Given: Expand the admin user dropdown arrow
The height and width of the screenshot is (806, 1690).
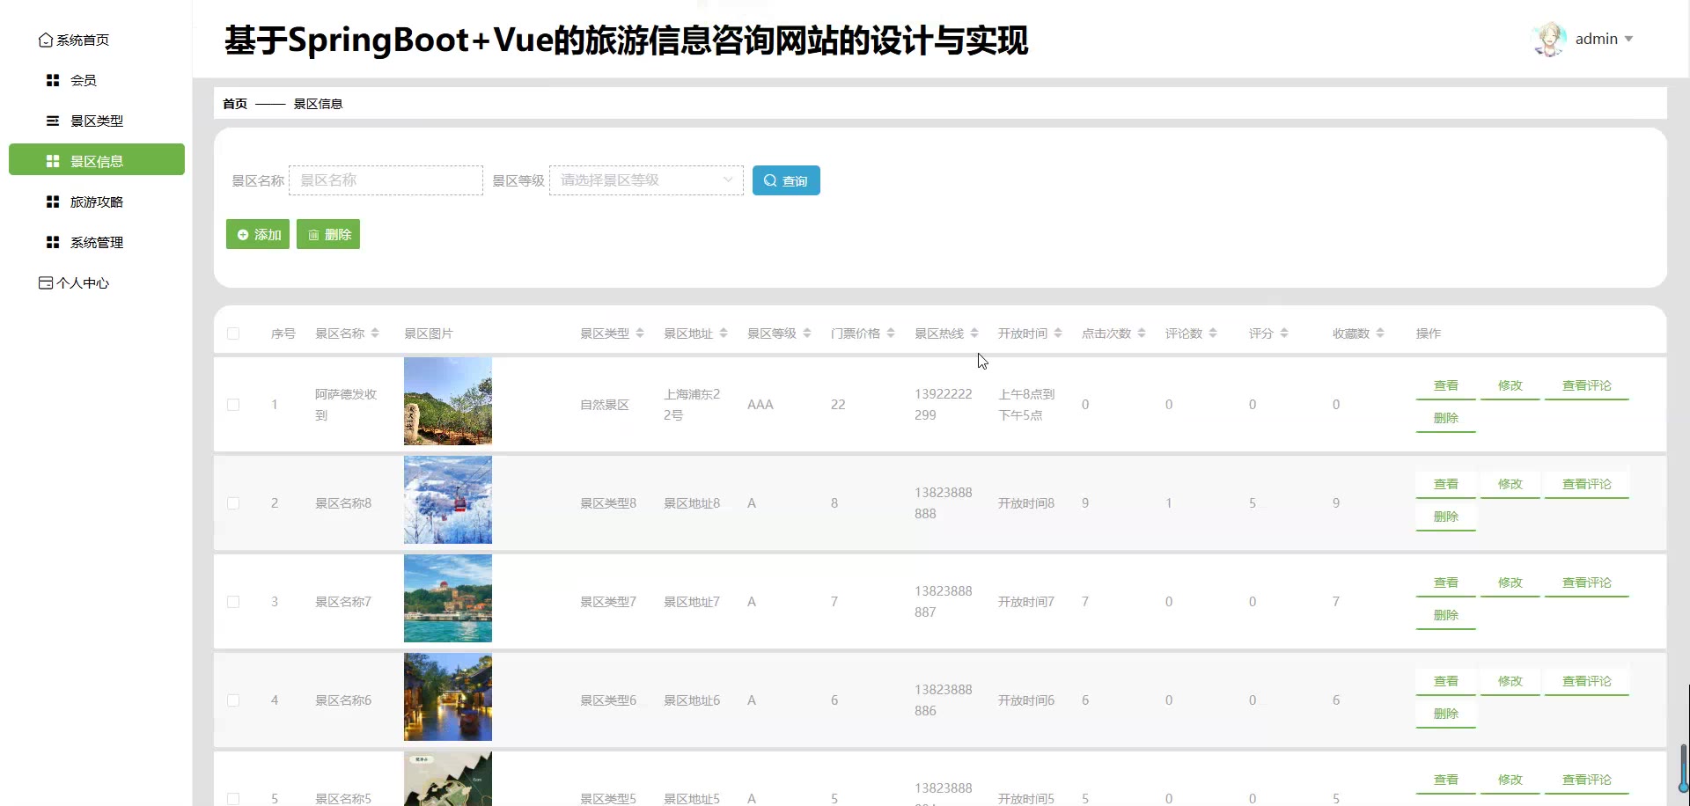Looking at the screenshot, I should tap(1628, 39).
